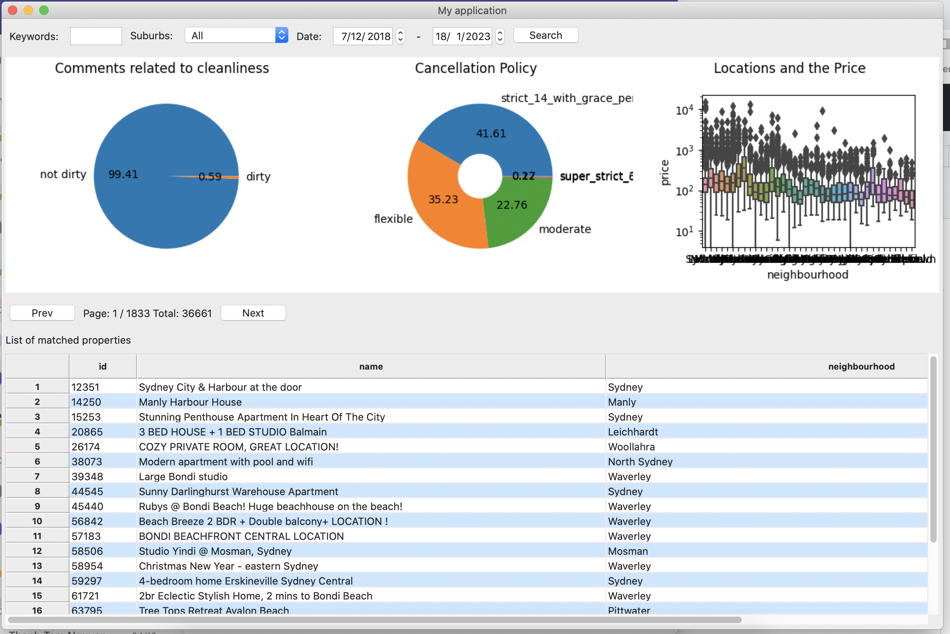Select the cell with id 59297
Viewport: 950px width, 634px height.
point(103,581)
